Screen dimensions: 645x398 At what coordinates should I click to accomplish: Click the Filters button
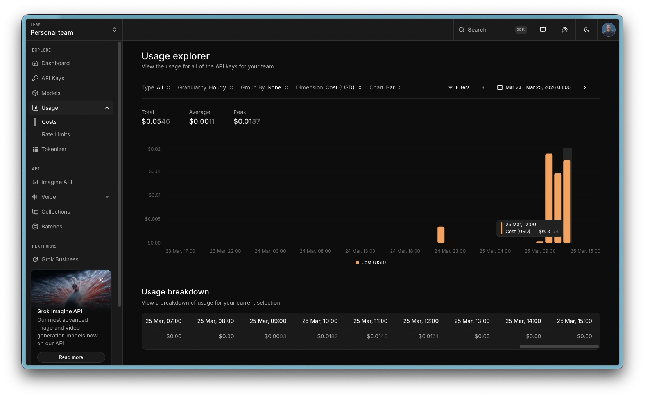(x=459, y=87)
